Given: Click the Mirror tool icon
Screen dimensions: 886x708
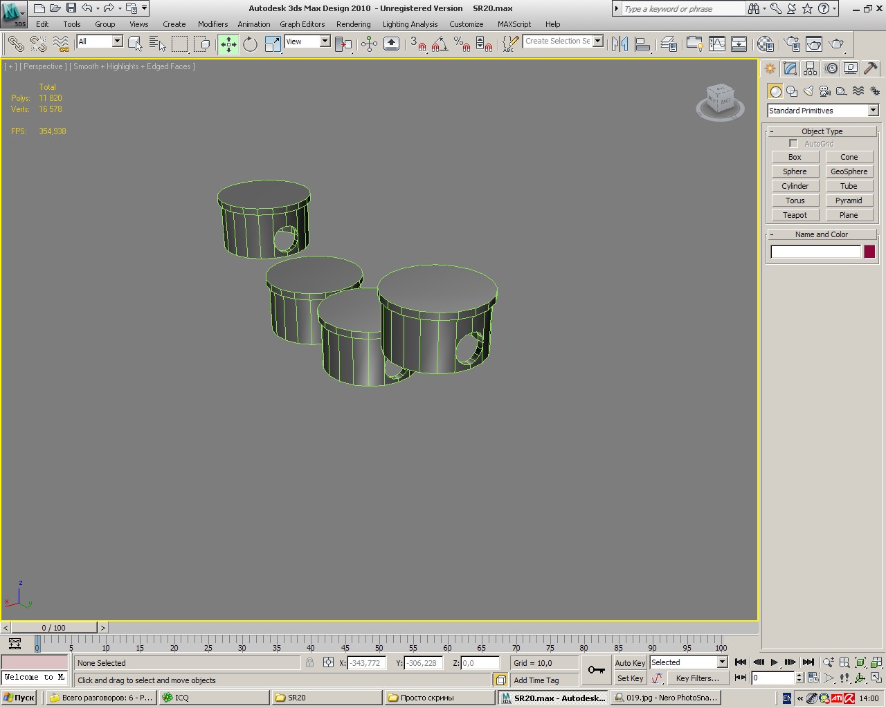Looking at the screenshot, I should click(620, 44).
